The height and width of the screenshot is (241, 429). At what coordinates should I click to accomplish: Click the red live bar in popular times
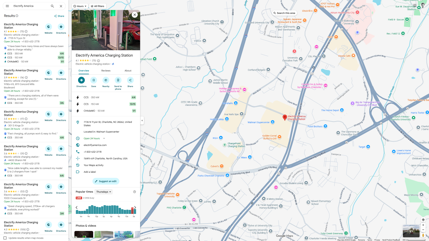pos(132,211)
